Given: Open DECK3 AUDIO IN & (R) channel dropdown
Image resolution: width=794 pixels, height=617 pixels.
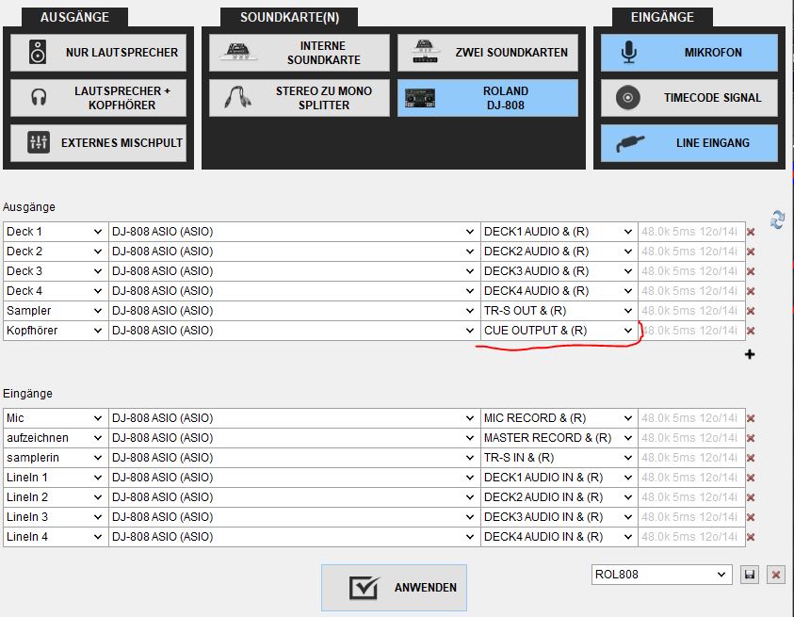Looking at the screenshot, I should (559, 517).
